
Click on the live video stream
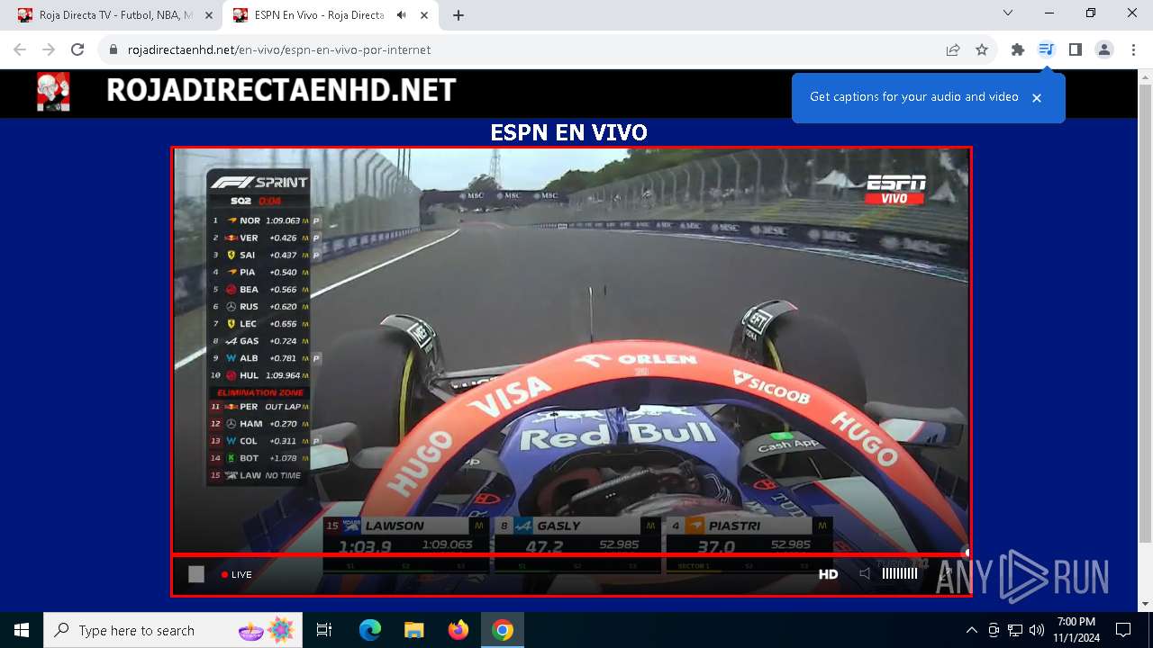click(x=571, y=351)
